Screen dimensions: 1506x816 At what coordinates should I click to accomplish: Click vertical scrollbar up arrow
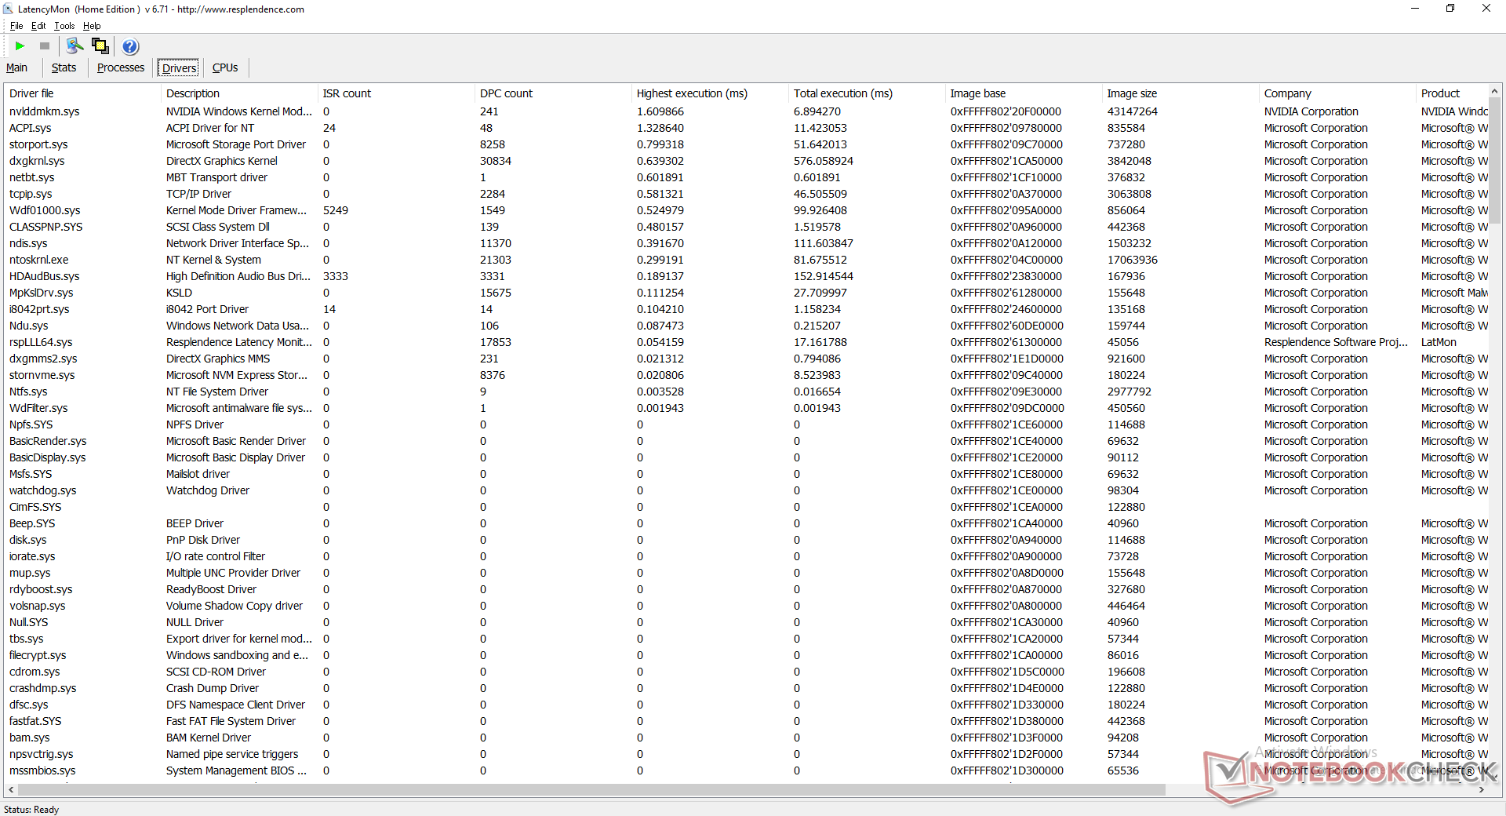coord(1494,92)
